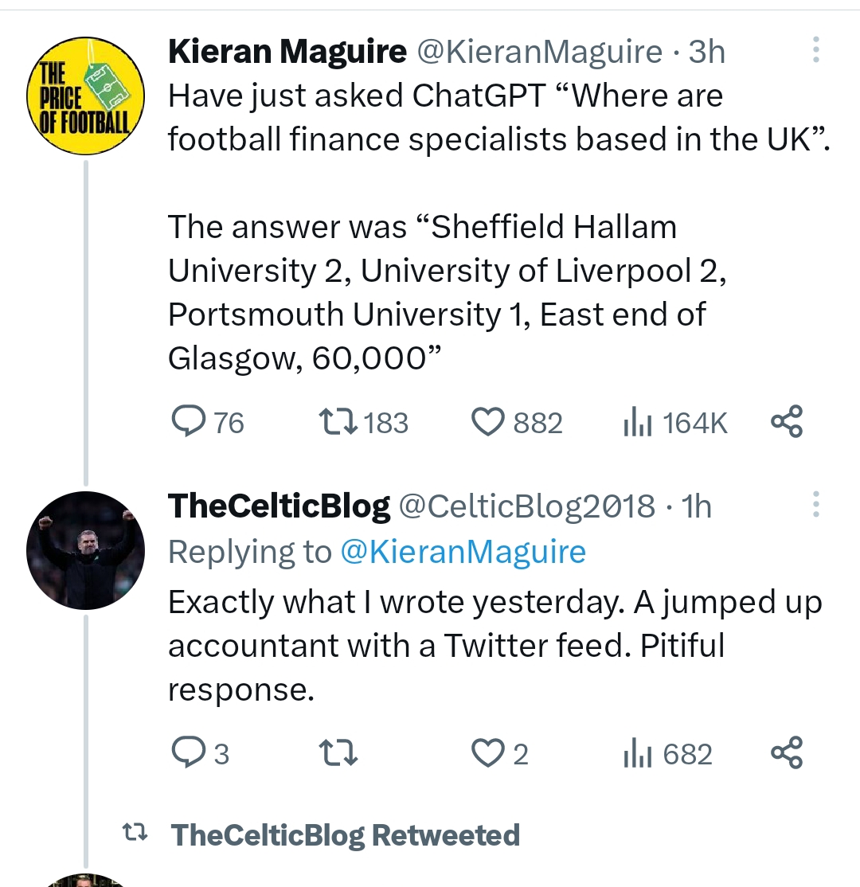Image resolution: width=860 pixels, height=887 pixels.
Task: Reply to TheCelticBlog's response
Action: tap(188, 753)
